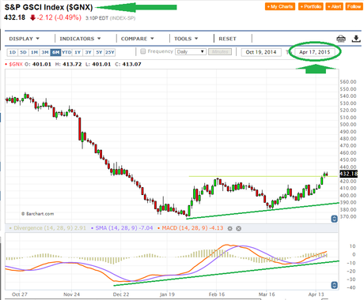
Task: Open the COMPARE menu
Action: click(137, 39)
